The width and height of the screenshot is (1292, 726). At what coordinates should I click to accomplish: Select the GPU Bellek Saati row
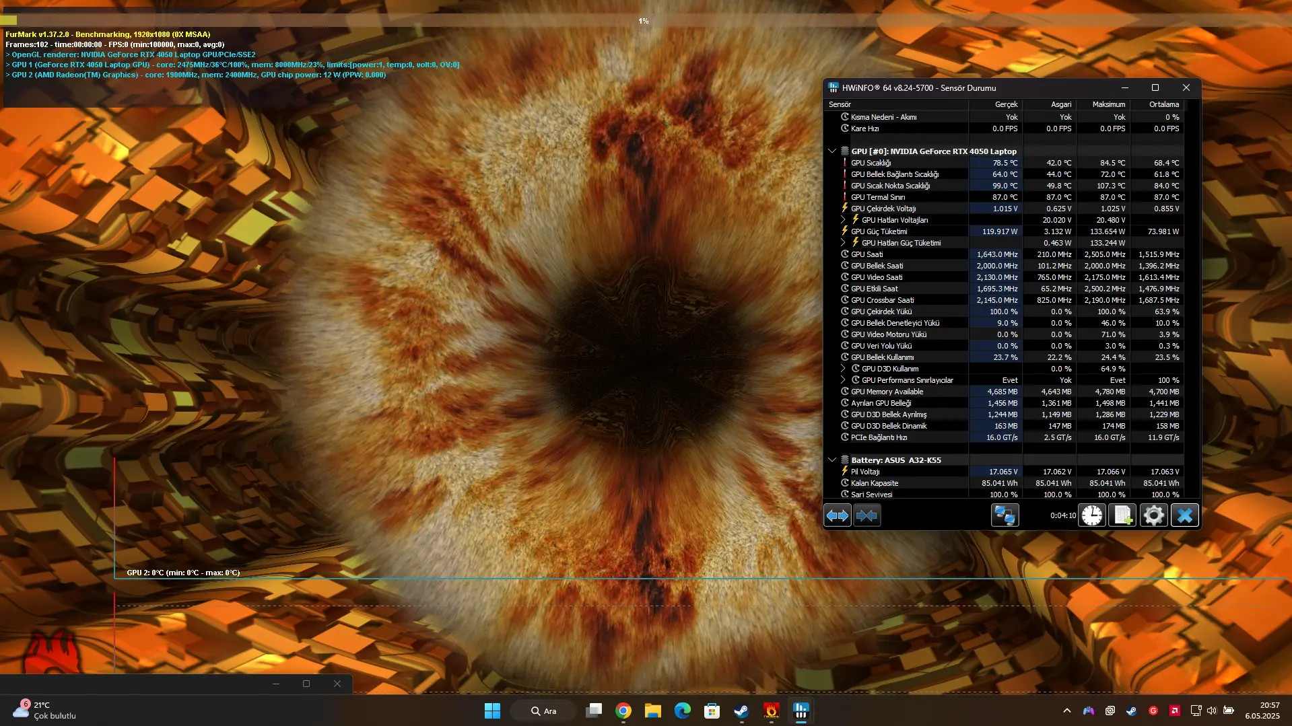pos(1004,266)
